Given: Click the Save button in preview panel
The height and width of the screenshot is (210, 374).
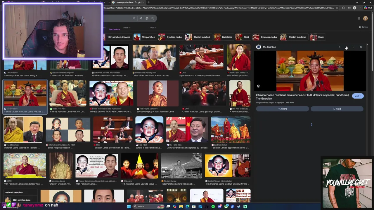Looking at the screenshot, I should [337, 109].
